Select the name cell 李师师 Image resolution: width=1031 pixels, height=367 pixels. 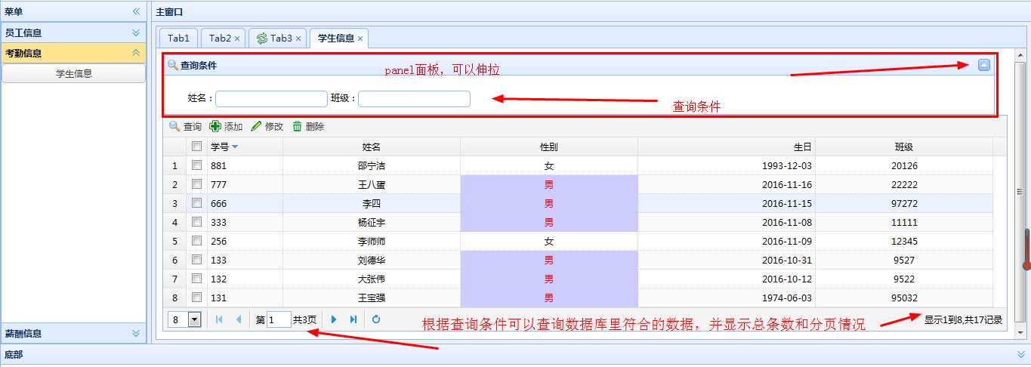372,241
